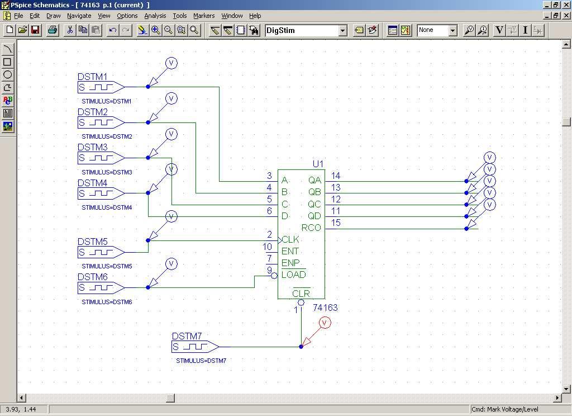
Task: Click the Edit Attributes tag icon
Action: (x=359, y=30)
